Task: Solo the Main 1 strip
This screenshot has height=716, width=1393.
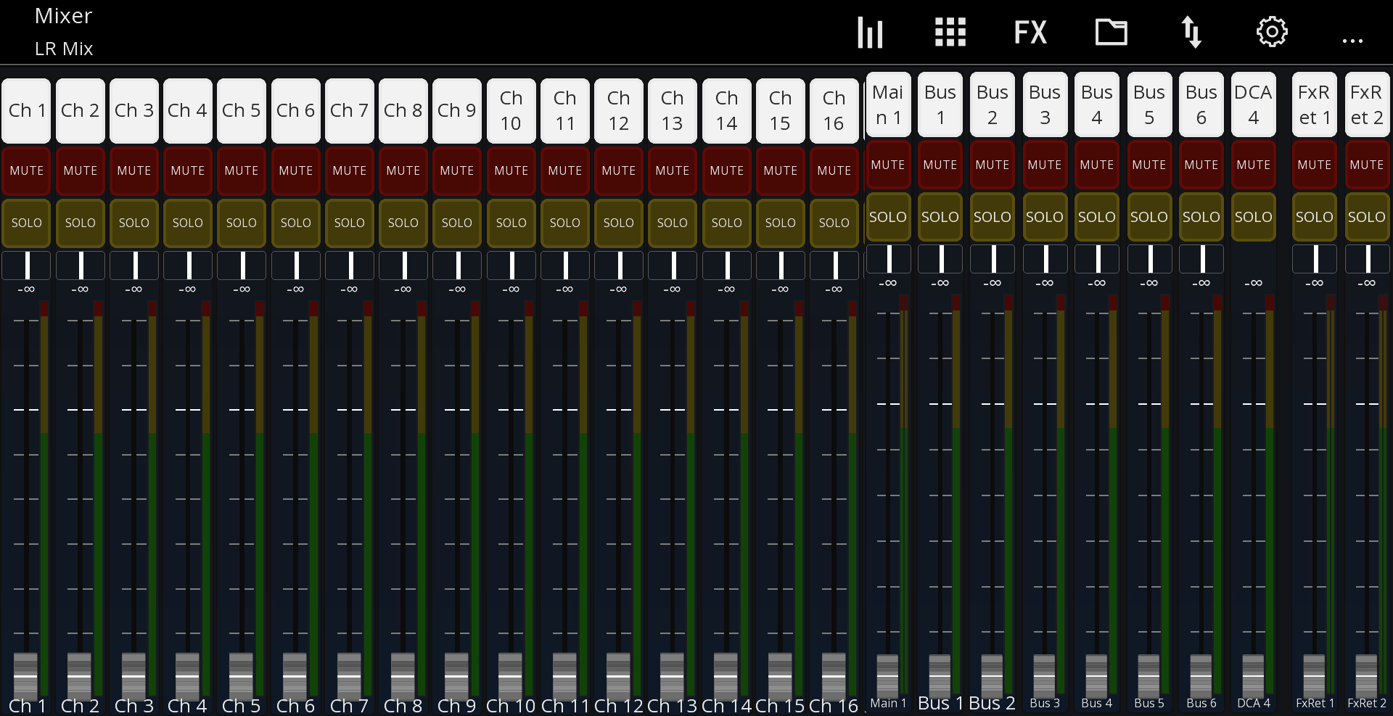Action: coord(888,216)
